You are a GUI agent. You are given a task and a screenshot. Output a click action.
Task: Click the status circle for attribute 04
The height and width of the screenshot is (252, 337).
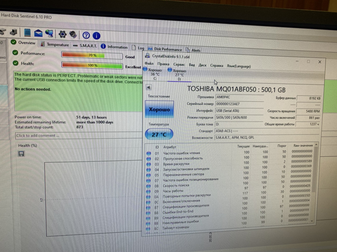point(148,170)
